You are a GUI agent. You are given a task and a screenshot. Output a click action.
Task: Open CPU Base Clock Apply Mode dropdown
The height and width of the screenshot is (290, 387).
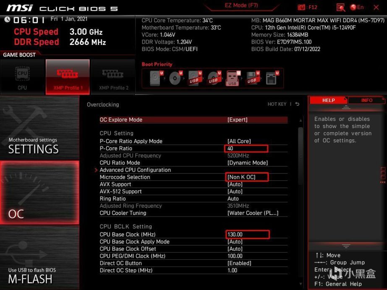click(x=235, y=241)
